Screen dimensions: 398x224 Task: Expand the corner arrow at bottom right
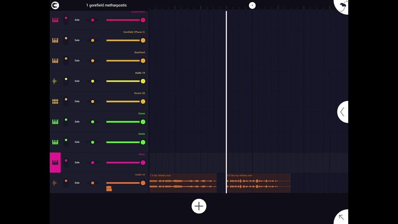(x=341, y=217)
